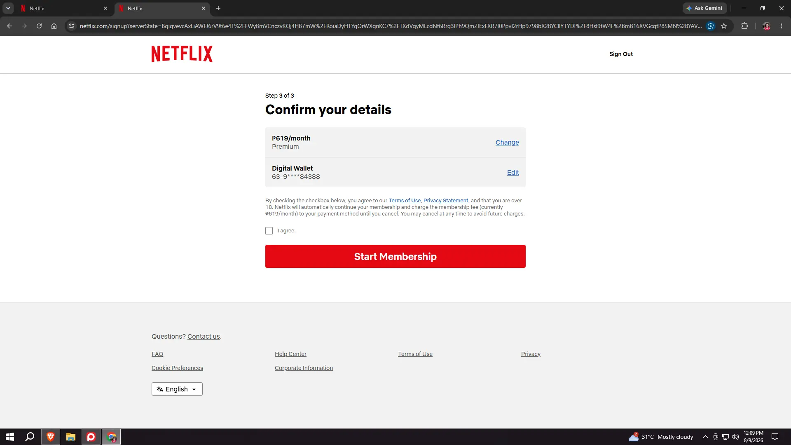The height and width of the screenshot is (445, 791).
Task: Open the FAQ footer link
Action: (157, 354)
